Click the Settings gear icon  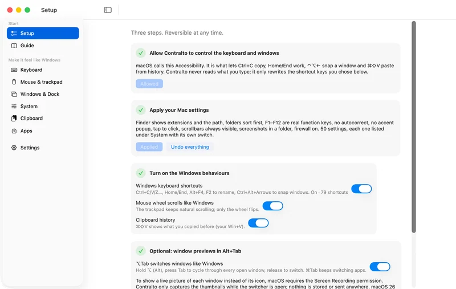14,148
